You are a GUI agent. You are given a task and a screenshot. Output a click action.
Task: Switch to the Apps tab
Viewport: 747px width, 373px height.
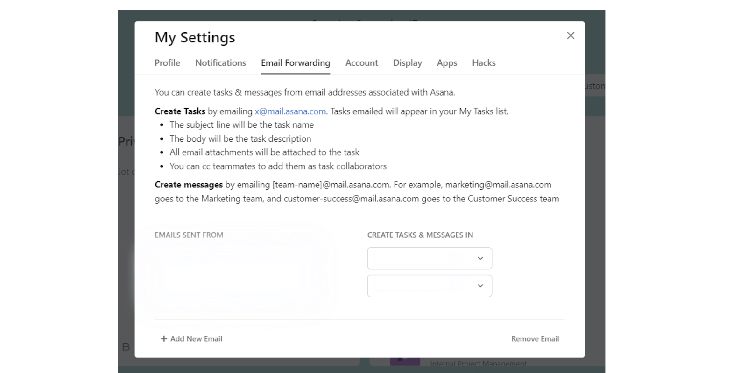coord(447,63)
